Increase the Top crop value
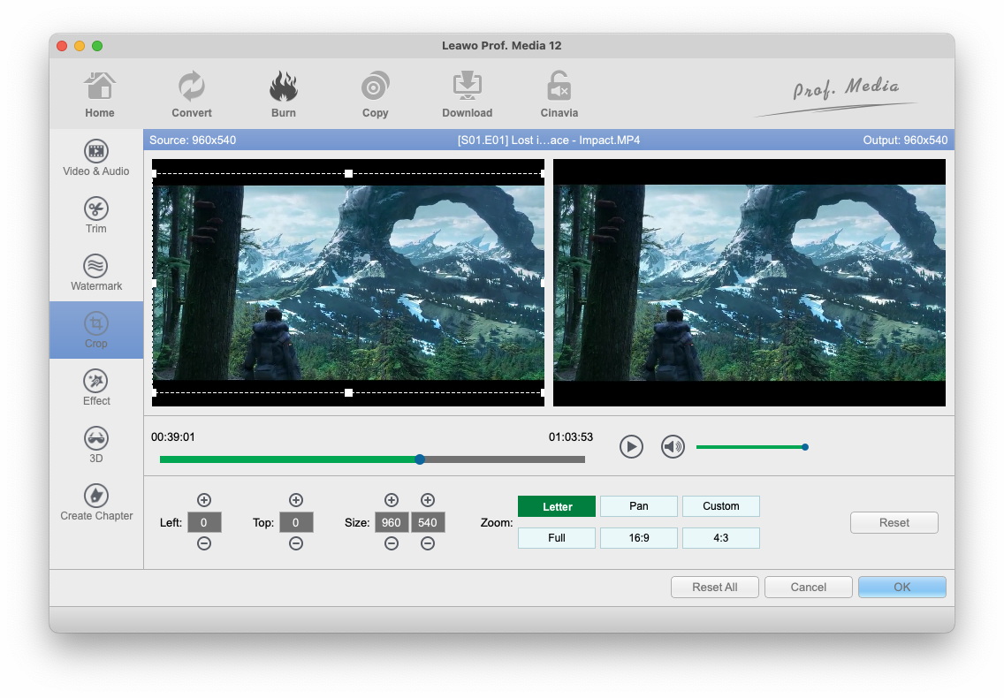The image size is (1004, 698). coord(296,500)
